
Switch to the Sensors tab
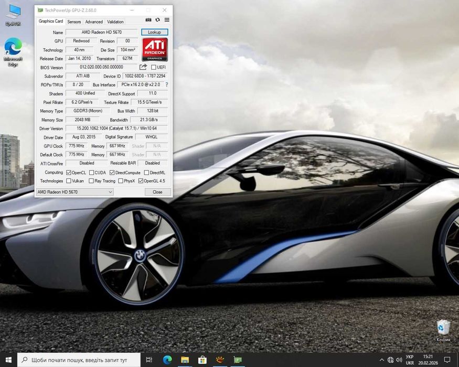click(x=74, y=21)
